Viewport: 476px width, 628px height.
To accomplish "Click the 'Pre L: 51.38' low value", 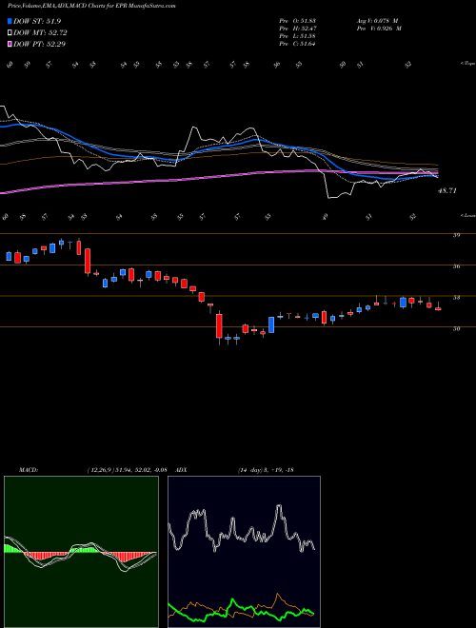I will [x=297, y=36].
